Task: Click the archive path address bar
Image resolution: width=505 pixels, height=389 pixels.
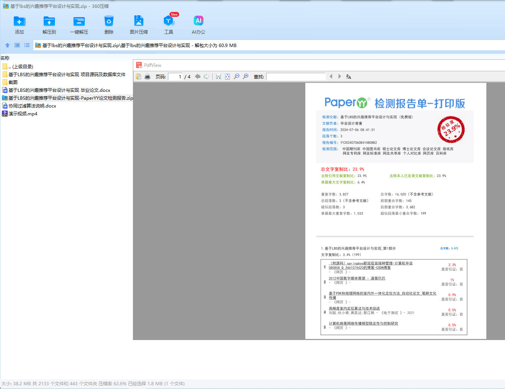Action: point(269,46)
